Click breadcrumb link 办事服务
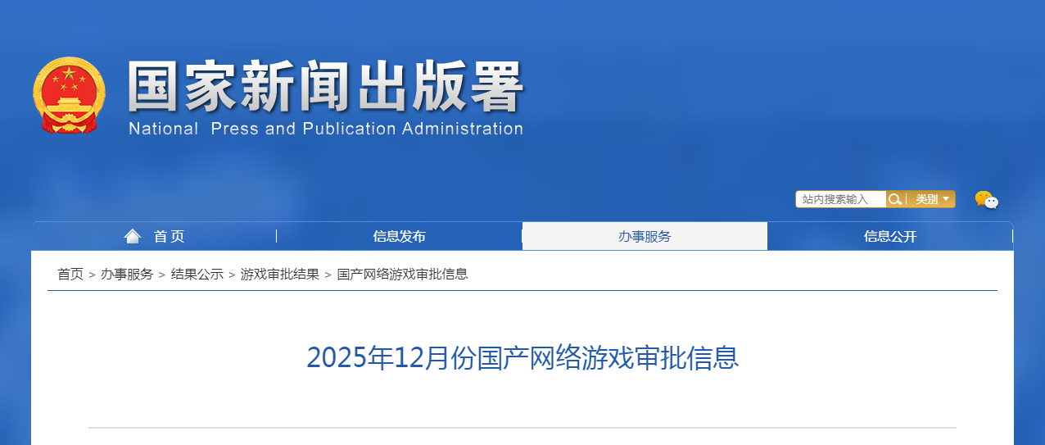The height and width of the screenshot is (445, 1045). point(127,275)
